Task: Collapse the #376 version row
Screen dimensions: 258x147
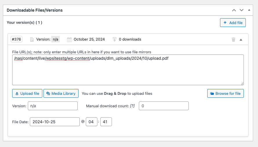Action: (241, 40)
